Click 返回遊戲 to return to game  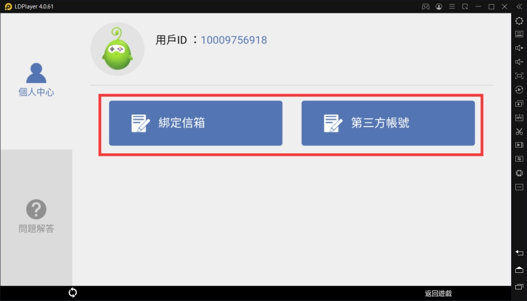[438, 293]
